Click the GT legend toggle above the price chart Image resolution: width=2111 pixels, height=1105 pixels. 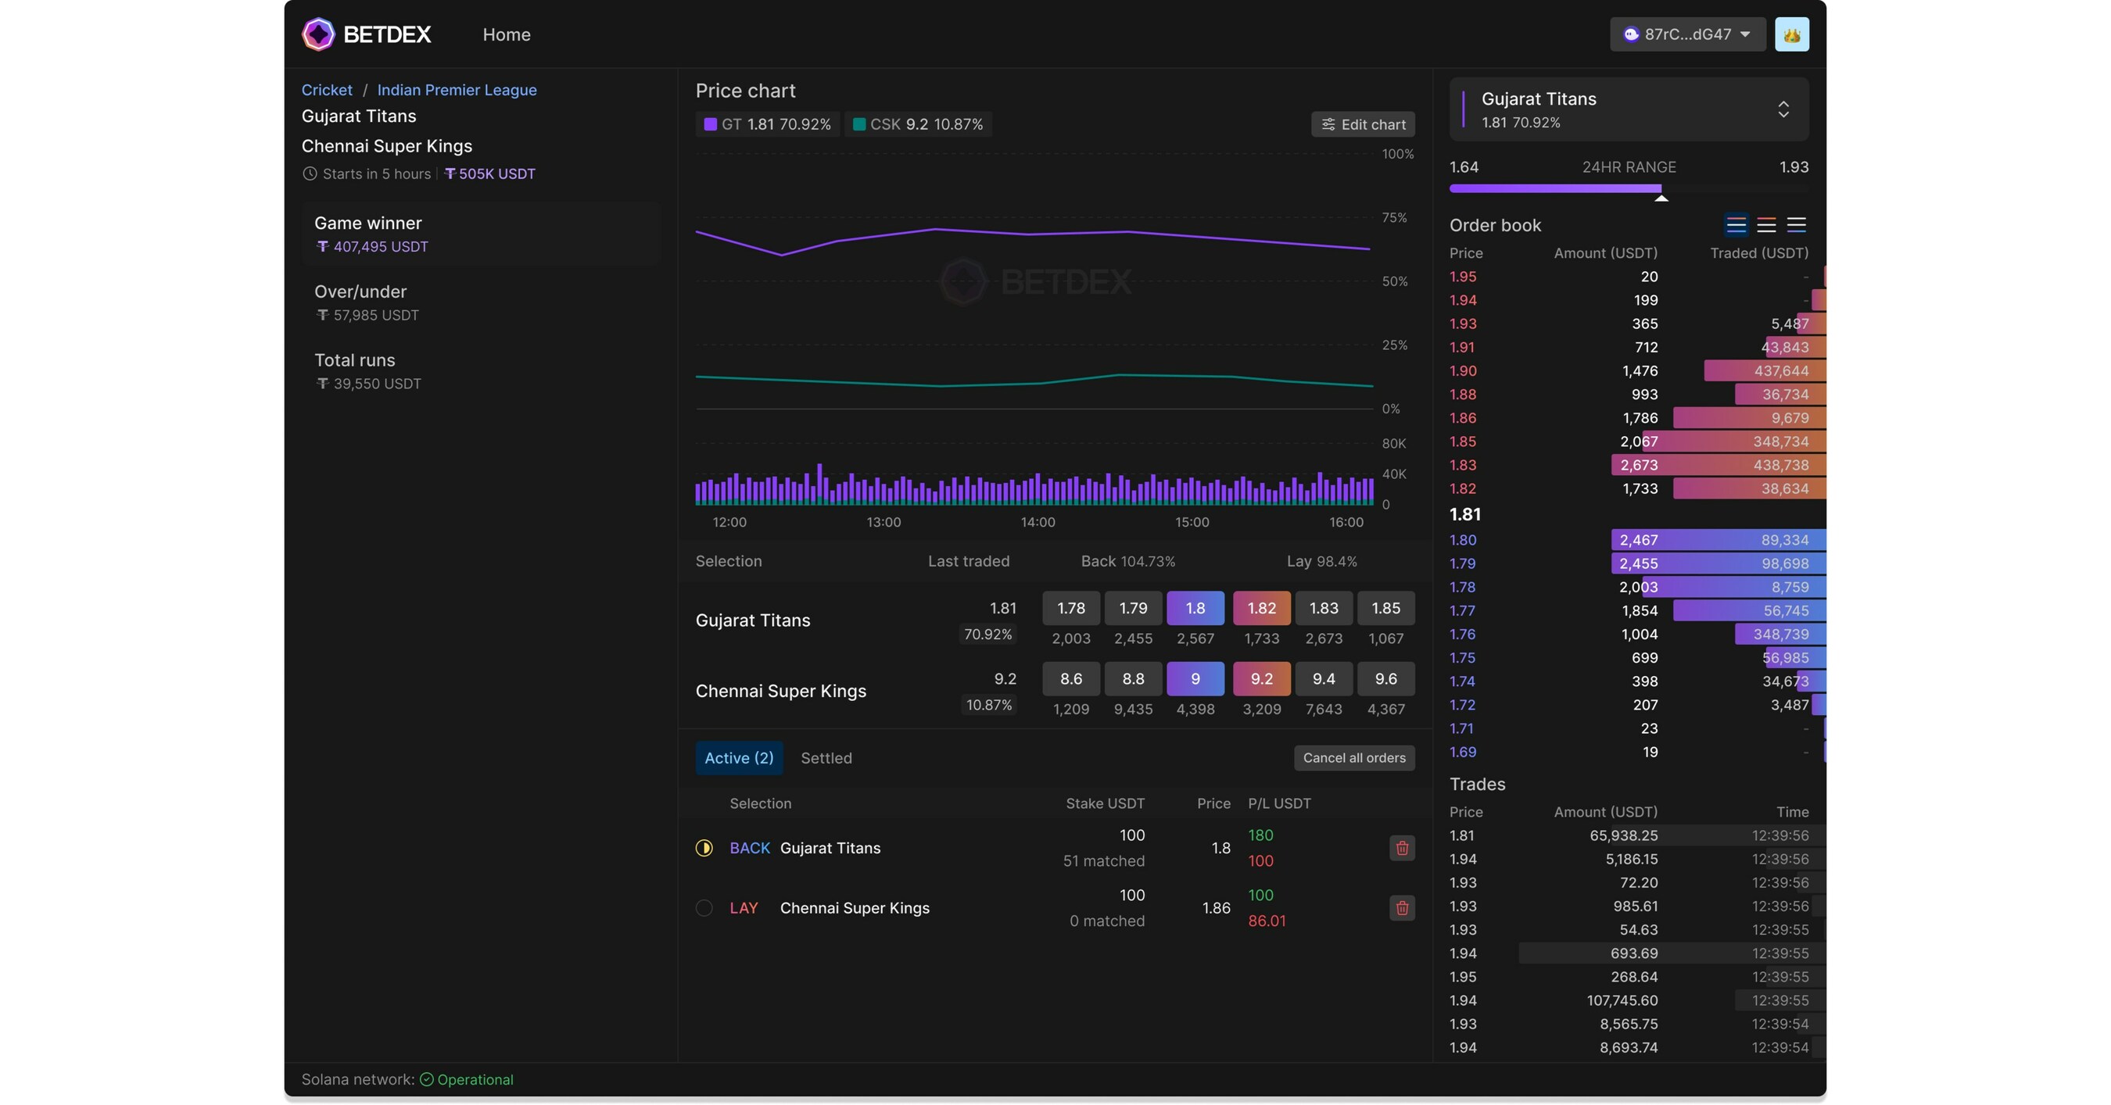click(x=767, y=123)
